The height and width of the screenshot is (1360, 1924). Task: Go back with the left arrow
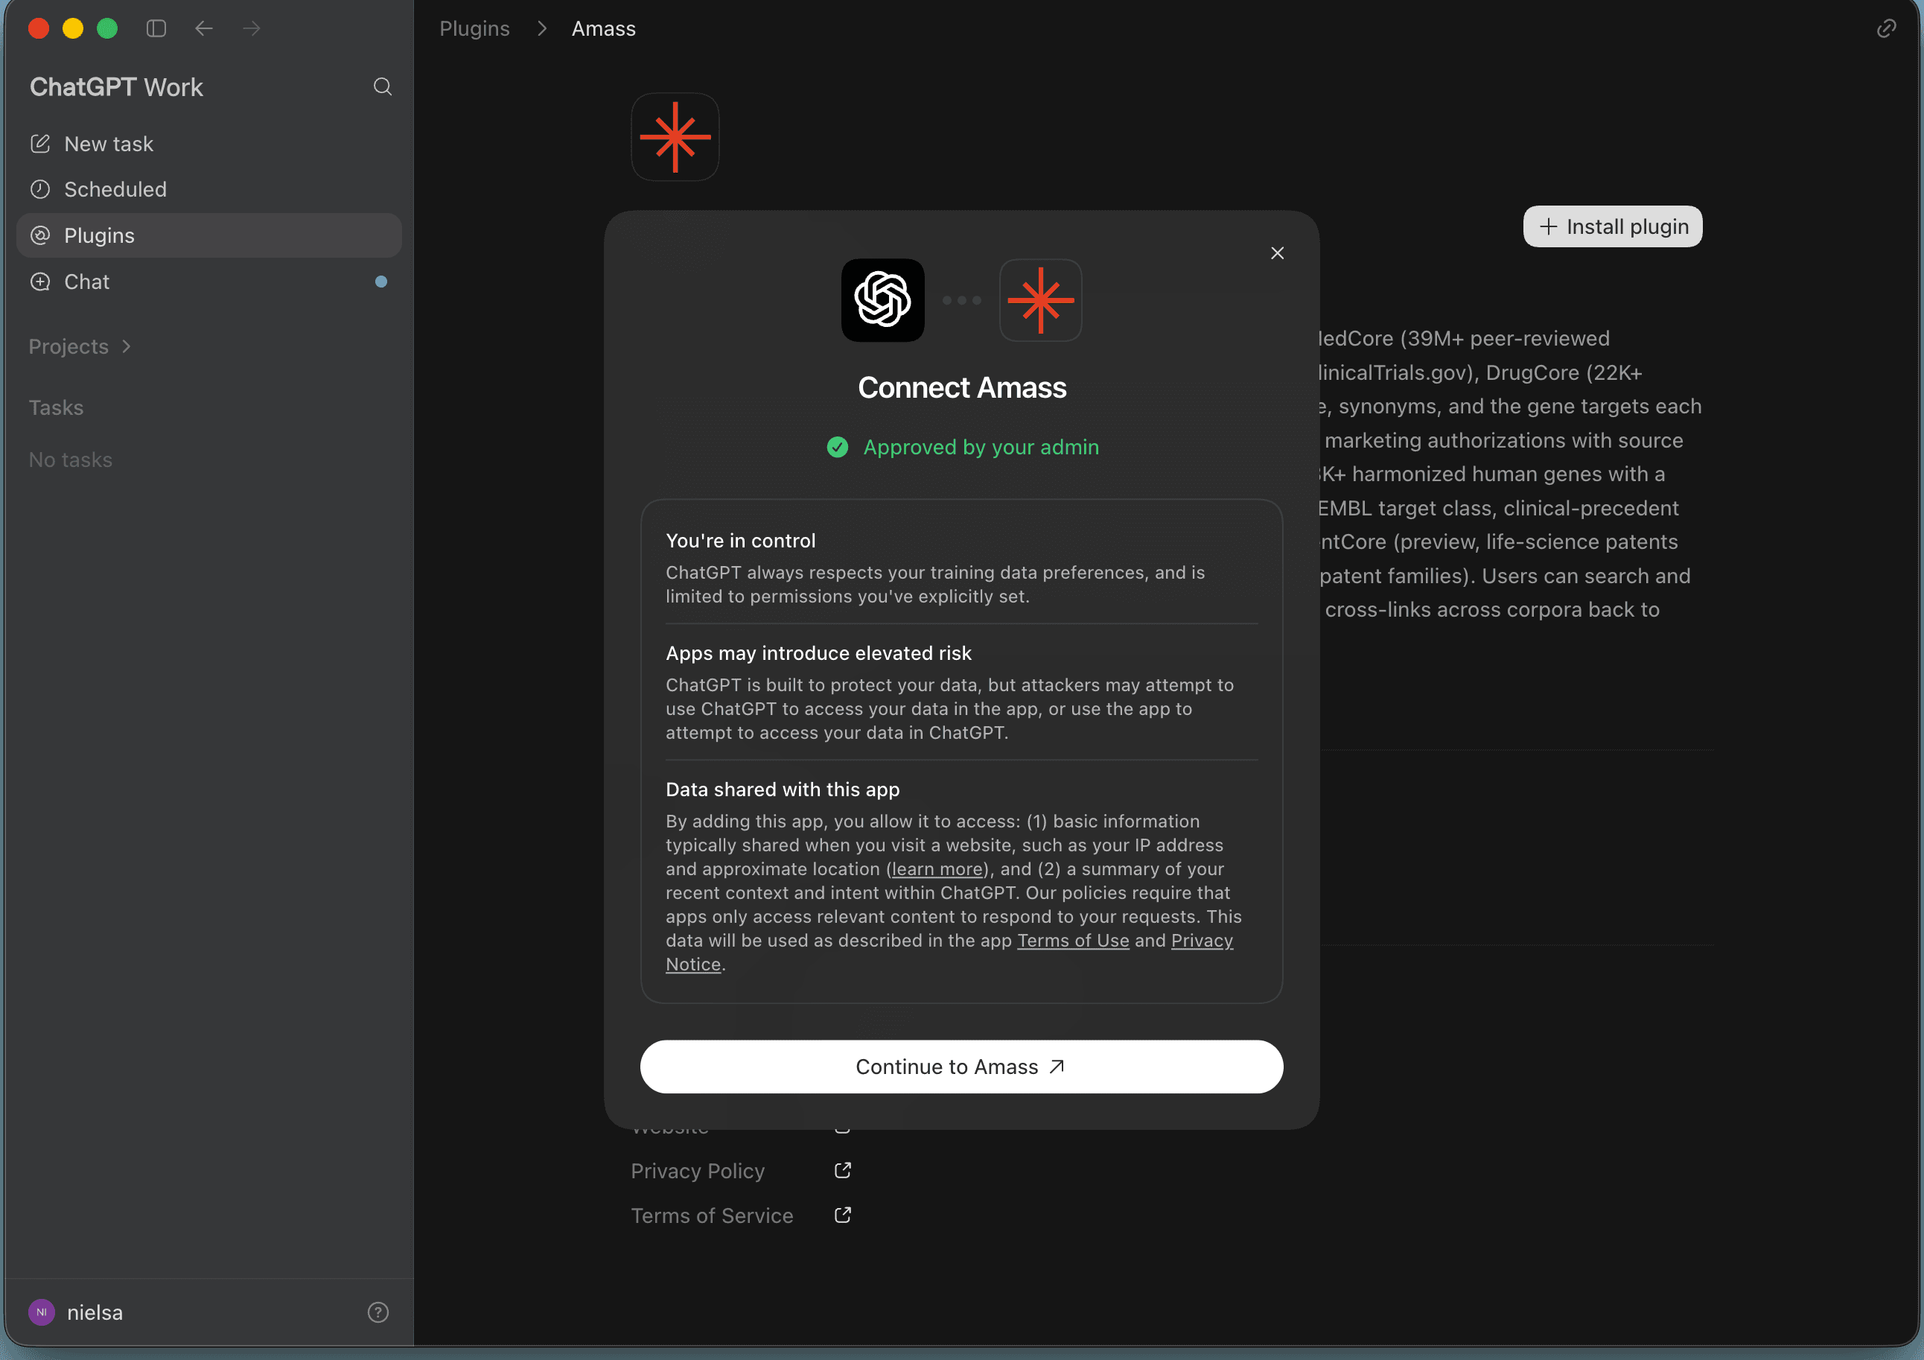coord(203,28)
